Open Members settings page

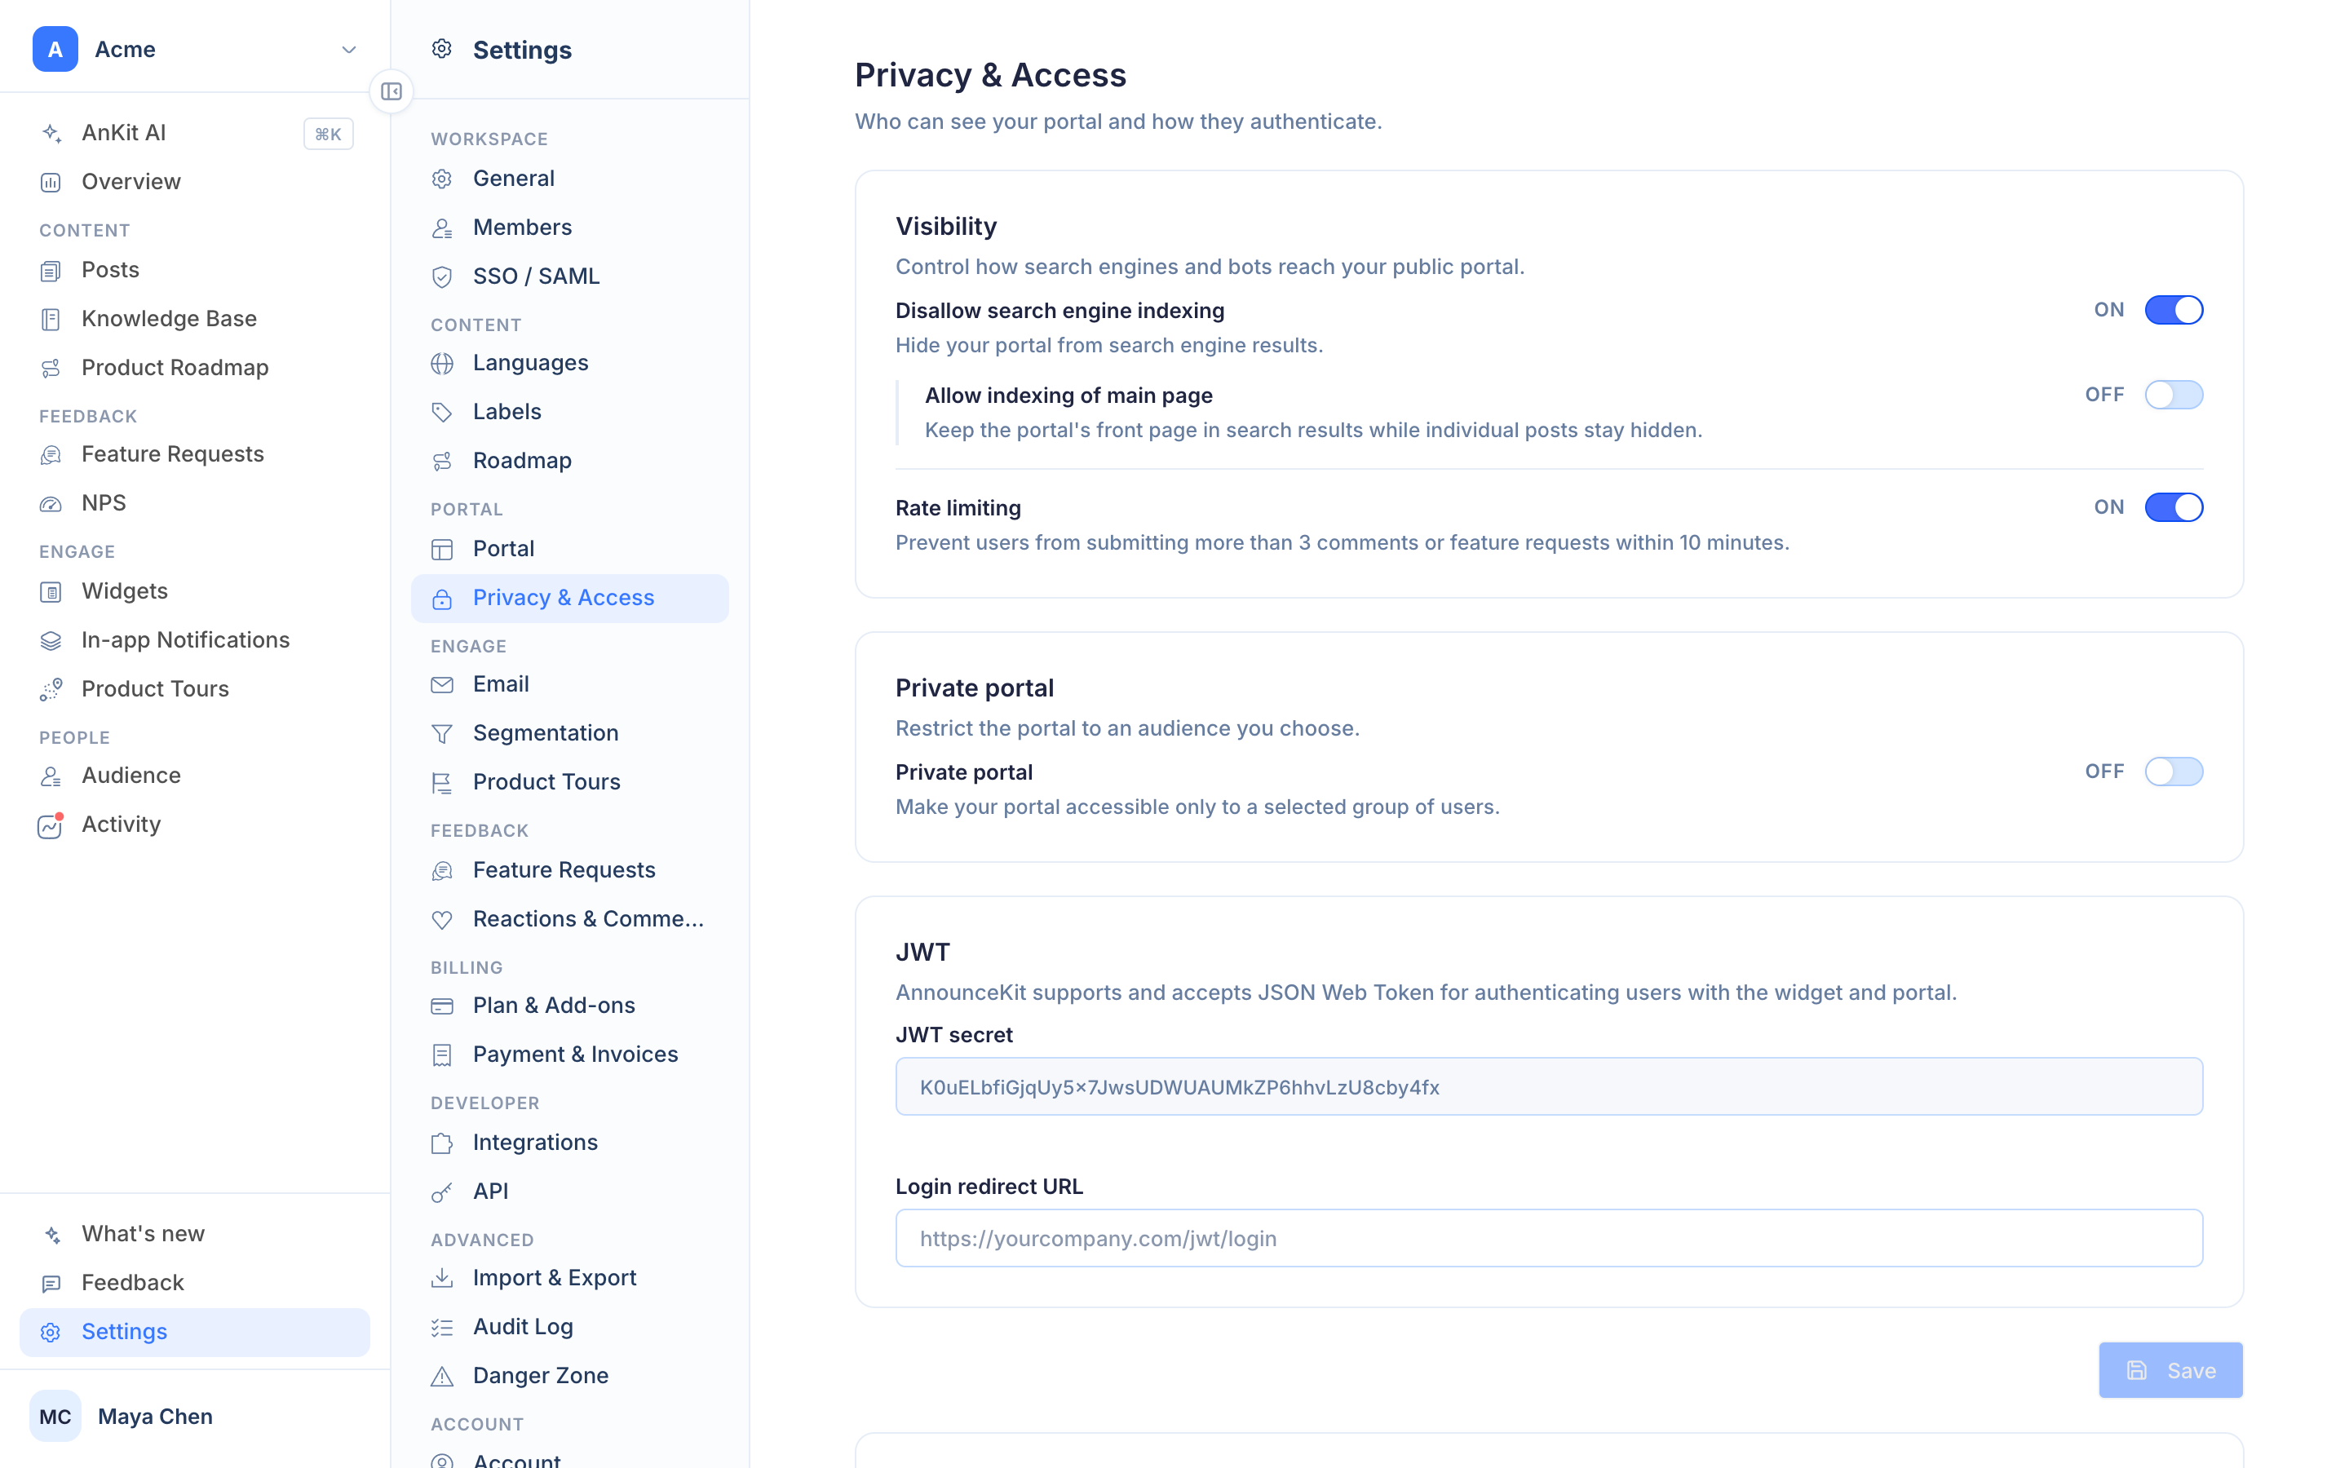tap(570, 228)
